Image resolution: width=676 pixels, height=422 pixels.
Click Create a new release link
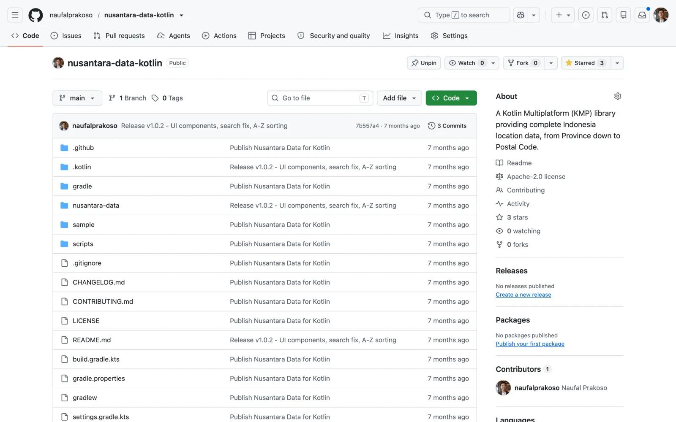[523, 295]
